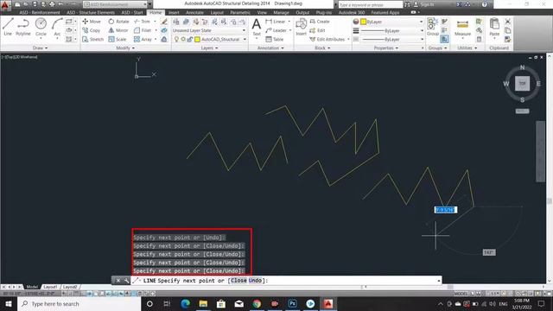This screenshot has width=553, height=311.
Task: Open the ByLayer linetype dropdown
Action: tap(392, 40)
